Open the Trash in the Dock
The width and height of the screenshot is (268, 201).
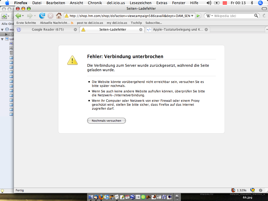tap(177, 197)
